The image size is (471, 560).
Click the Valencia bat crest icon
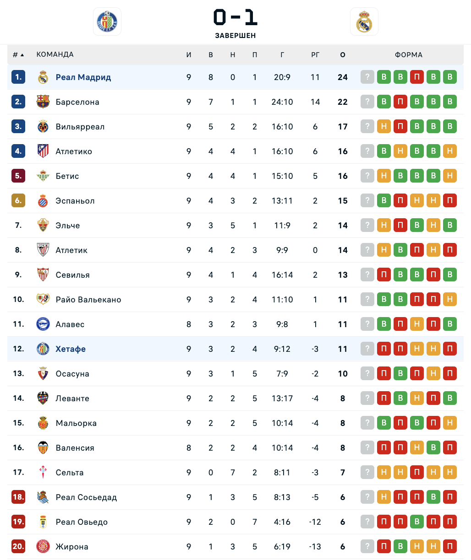click(x=43, y=447)
